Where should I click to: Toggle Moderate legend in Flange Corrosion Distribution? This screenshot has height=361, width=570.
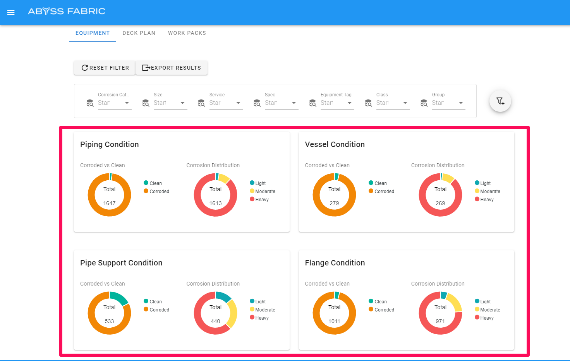[487, 310]
